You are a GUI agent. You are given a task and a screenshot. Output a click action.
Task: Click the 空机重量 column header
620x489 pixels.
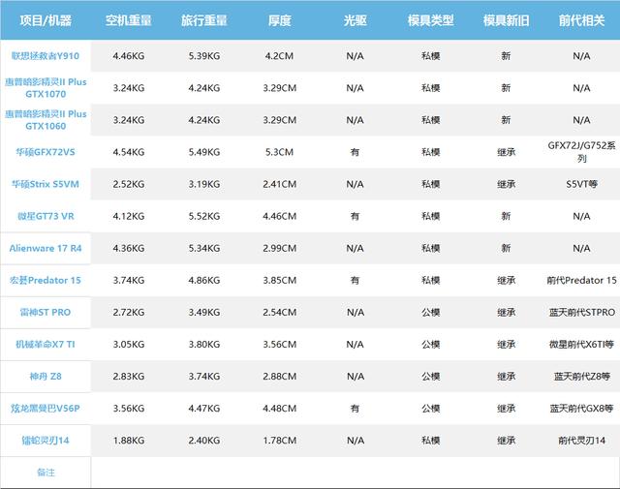click(x=129, y=20)
